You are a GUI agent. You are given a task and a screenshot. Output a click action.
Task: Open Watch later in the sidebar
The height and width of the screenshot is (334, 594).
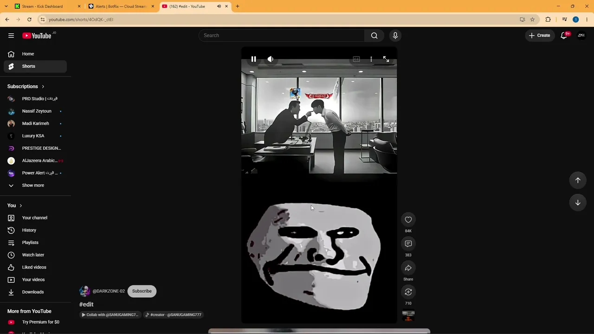click(35, 255)
